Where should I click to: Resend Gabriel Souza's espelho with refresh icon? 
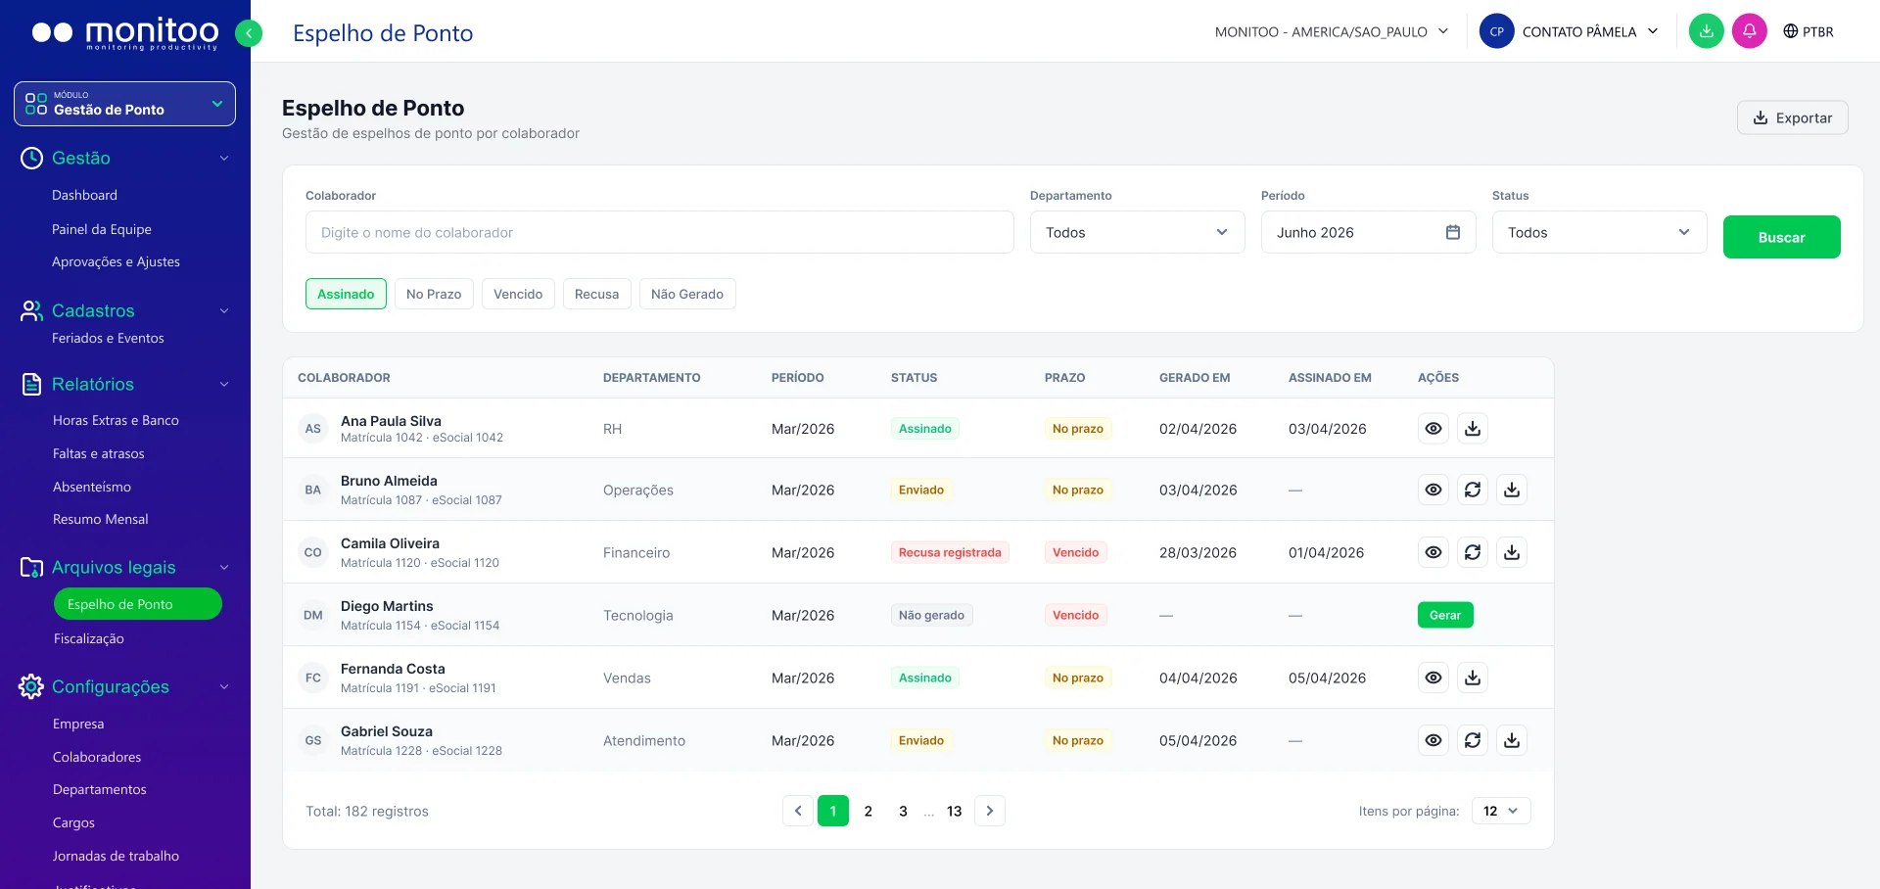pos(1473,740)
